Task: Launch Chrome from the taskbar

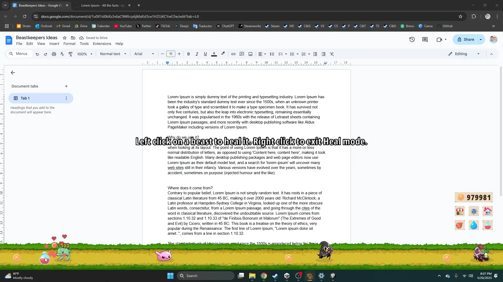Action: point(264,276)
